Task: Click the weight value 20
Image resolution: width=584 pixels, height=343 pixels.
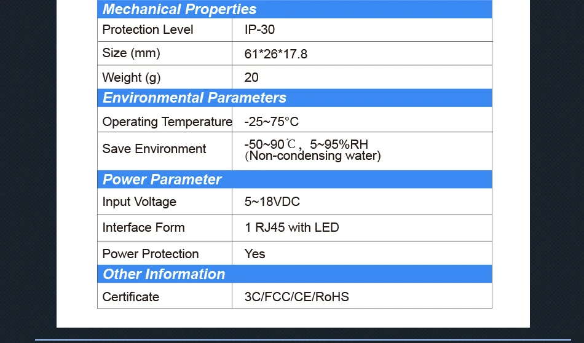Action: click(x=251, y=77)
